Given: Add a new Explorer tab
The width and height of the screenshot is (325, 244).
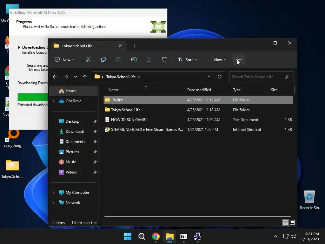Looking at the screenshot, I should [x=135, y=46].
